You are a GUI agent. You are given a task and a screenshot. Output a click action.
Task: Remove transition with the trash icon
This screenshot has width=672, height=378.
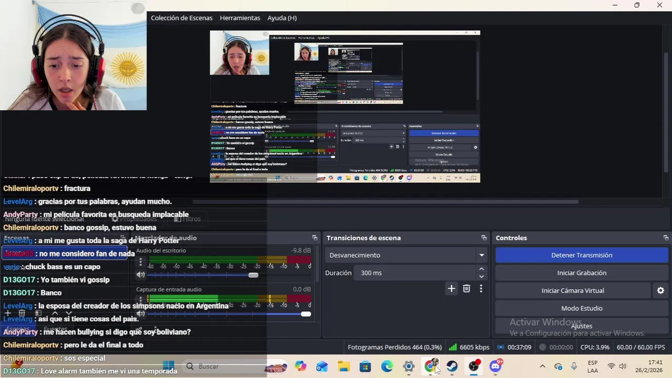click(x=466, y=289)
